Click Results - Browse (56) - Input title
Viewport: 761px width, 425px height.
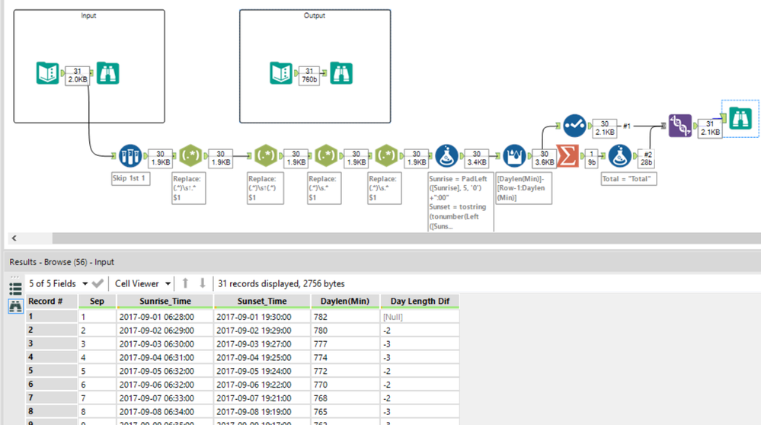click(62, 262)
